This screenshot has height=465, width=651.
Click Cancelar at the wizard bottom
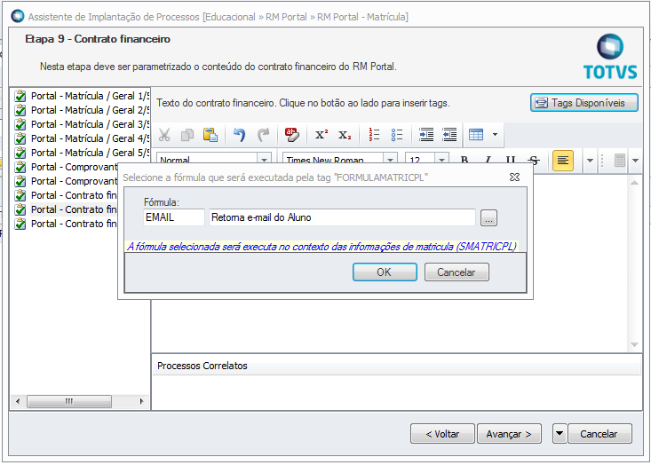click(x=599, y=434)
